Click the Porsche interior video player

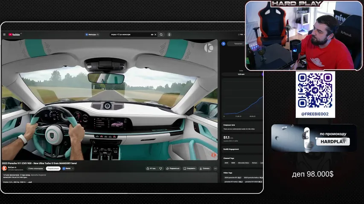pos(110,99)
